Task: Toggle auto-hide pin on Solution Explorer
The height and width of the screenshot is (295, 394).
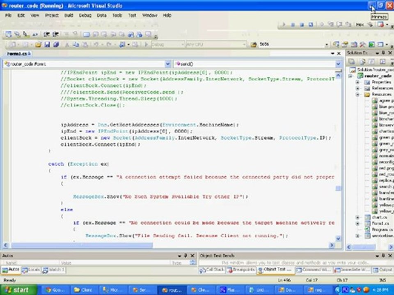Action: (383, 53)
